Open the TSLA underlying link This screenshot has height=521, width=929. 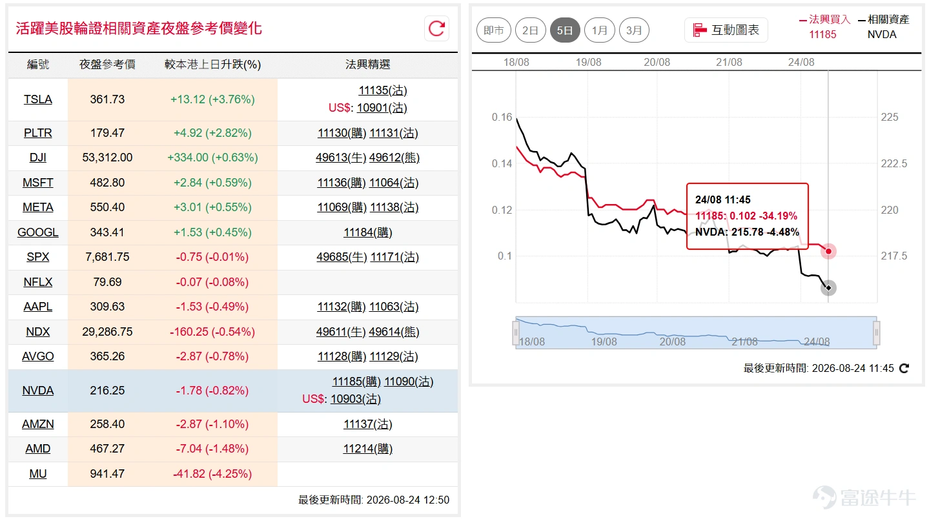tap(38, 99)
